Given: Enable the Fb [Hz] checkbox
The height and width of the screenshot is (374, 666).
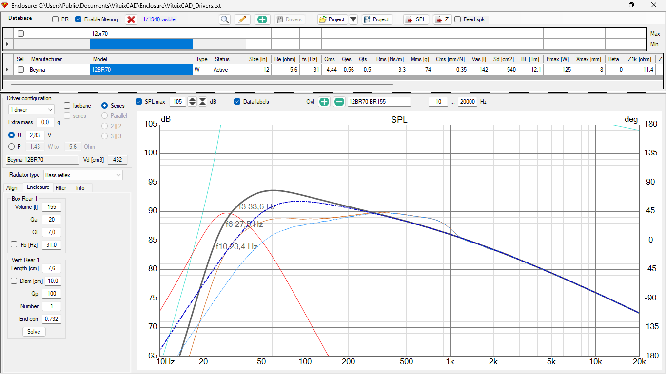Looking at the screenshot, I should click(x=14, y=244).
